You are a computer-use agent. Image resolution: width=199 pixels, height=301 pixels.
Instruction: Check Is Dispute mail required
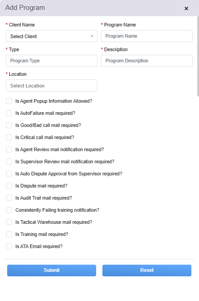[9, 186]
